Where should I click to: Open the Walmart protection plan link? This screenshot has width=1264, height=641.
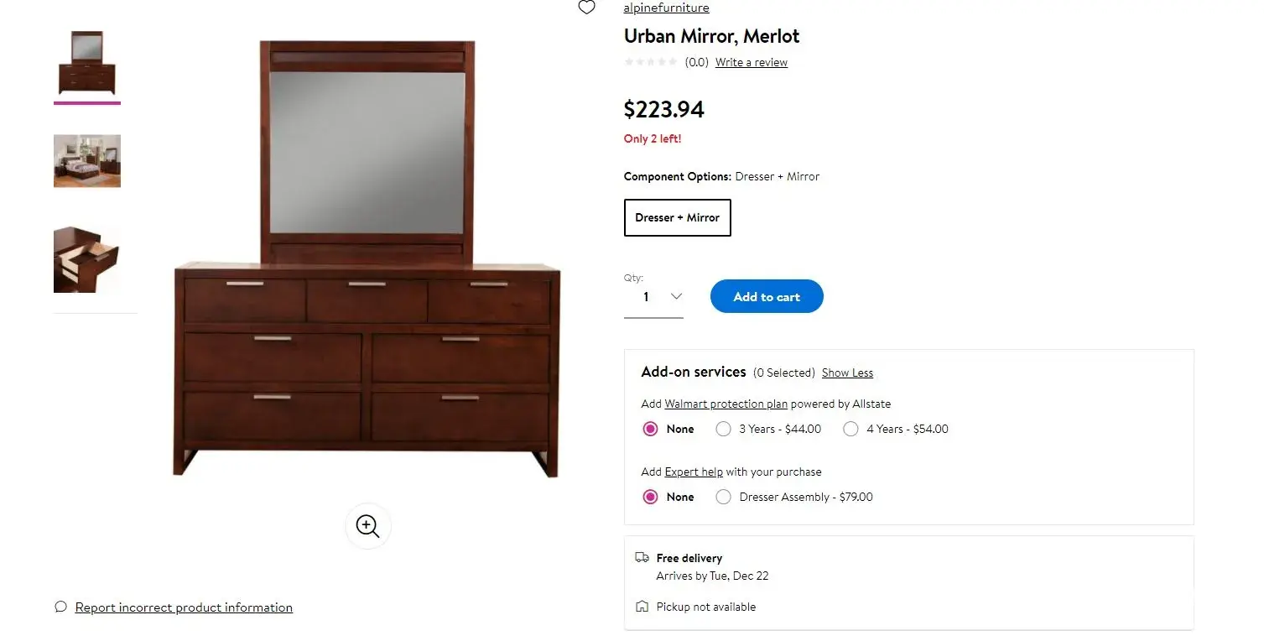(726, 404)
